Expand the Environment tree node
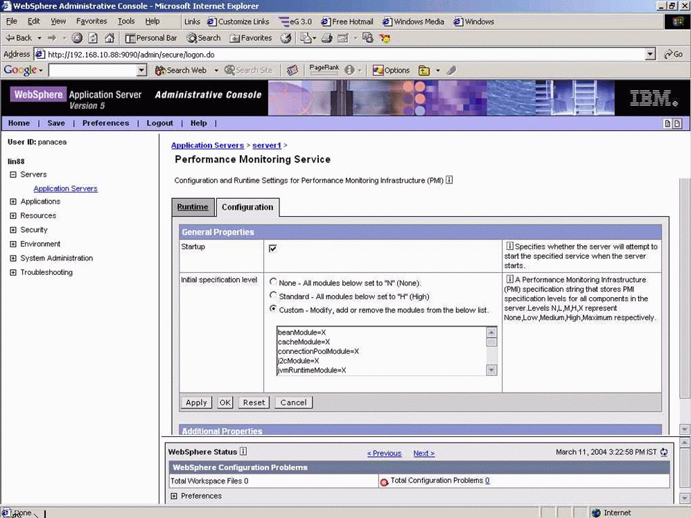Screen dimensions: 691x518 (13, 244)
